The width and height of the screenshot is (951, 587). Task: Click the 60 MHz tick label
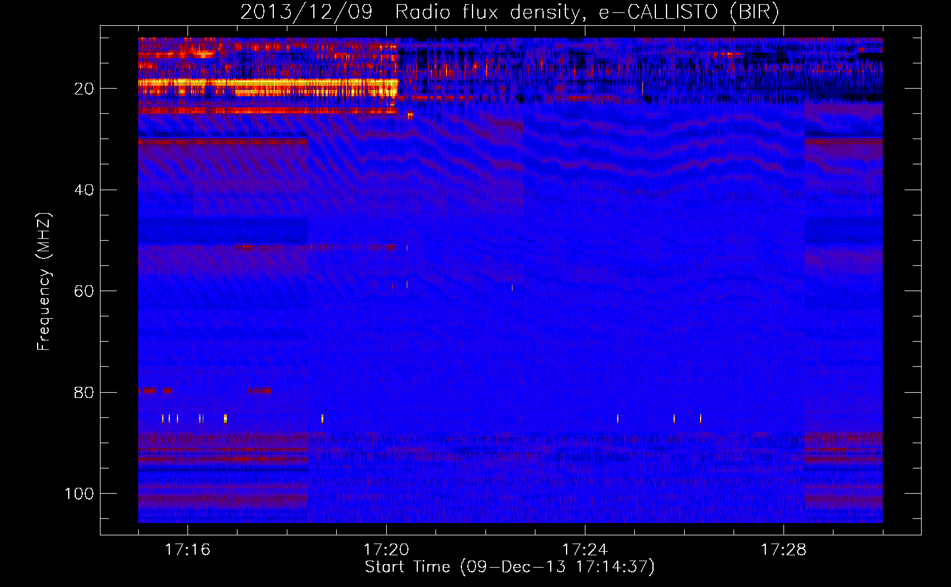tap(84, 291)
